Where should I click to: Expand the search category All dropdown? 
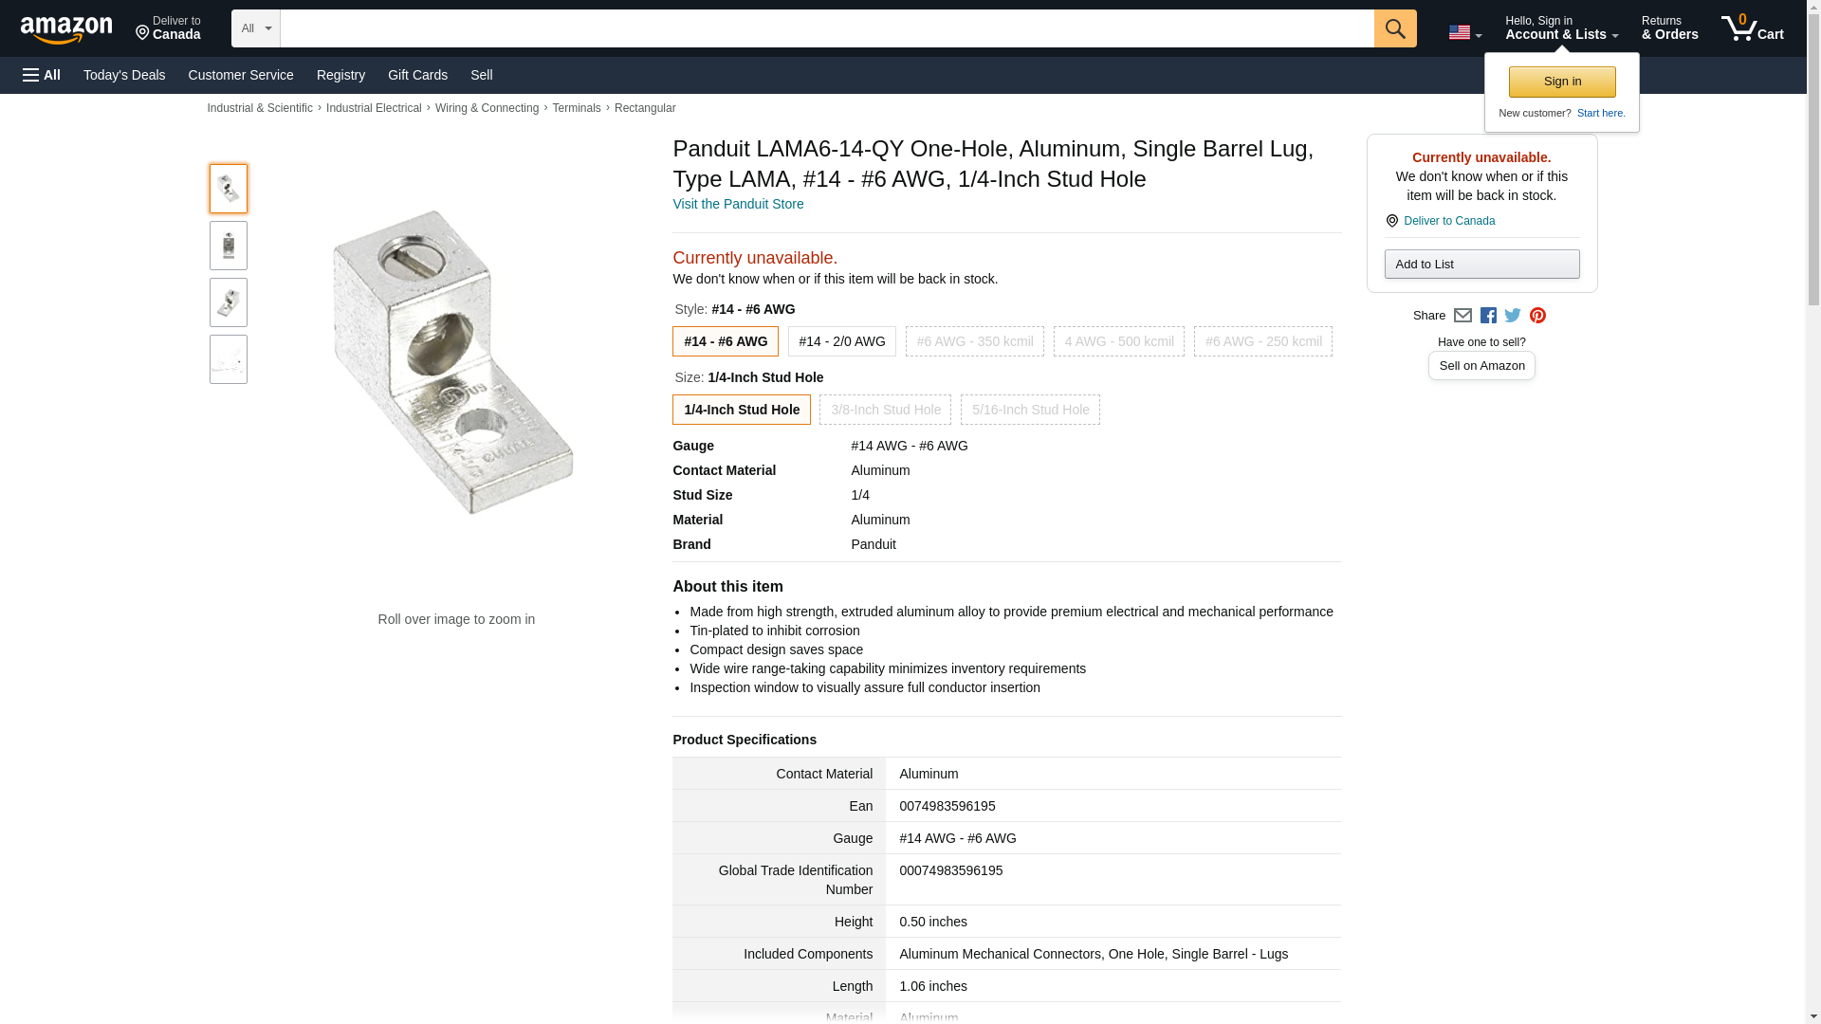pyautogui.click(x=256, y=28)
